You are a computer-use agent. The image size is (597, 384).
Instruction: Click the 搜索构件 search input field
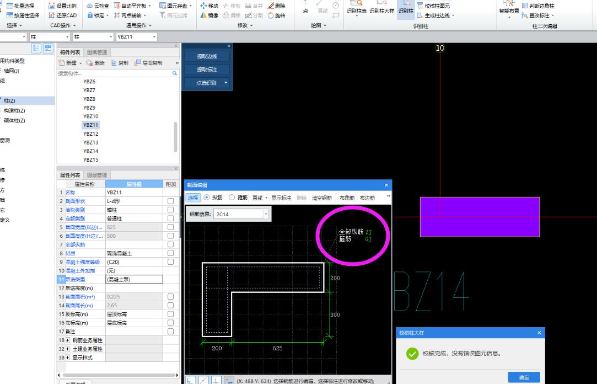114,73
